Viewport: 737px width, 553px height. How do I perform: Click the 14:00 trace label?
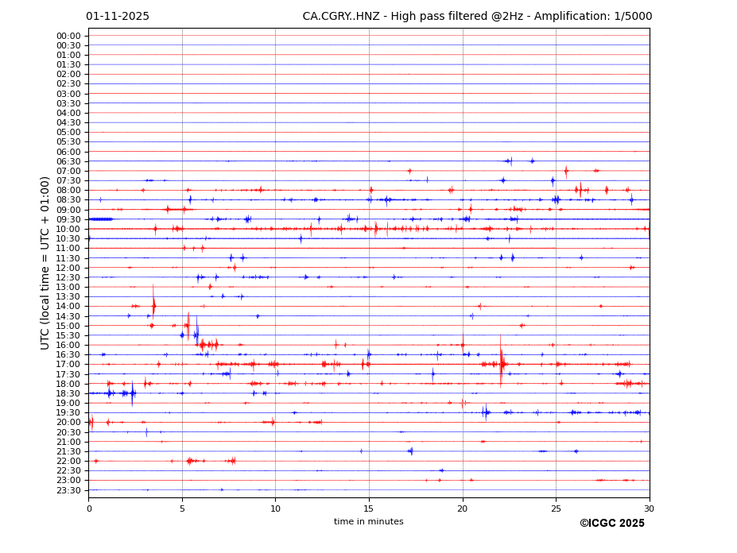tap(68, 307)
